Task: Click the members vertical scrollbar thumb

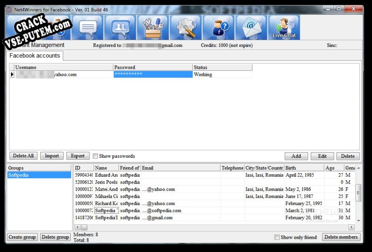Action: coord(358,193)
